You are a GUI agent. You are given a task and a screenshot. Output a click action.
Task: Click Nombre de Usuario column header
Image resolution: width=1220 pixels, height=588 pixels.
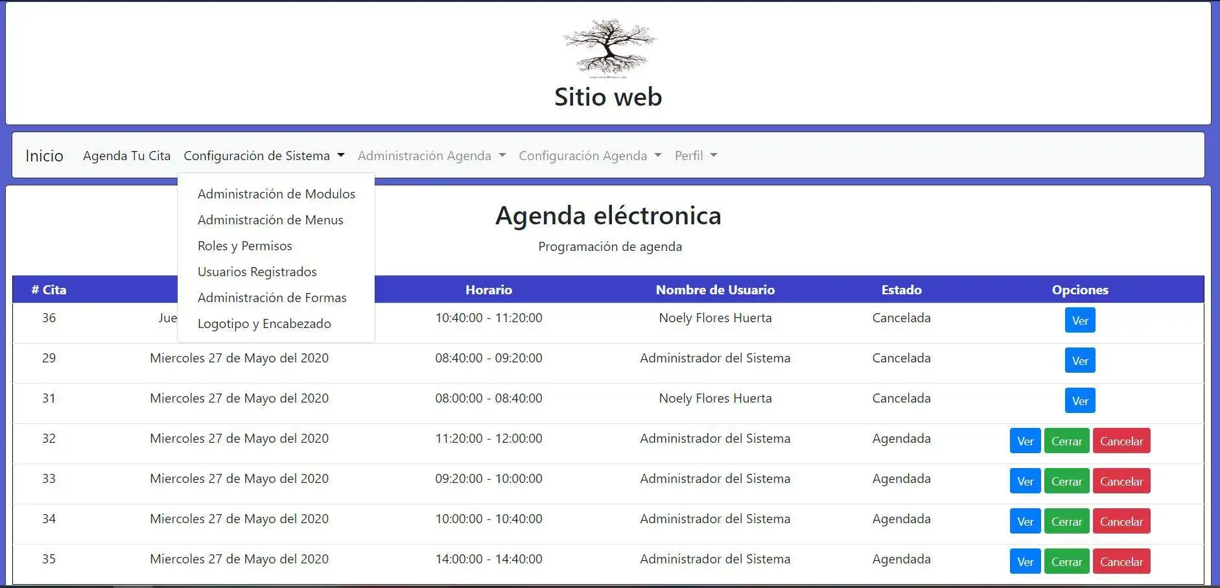click(715, 290)
